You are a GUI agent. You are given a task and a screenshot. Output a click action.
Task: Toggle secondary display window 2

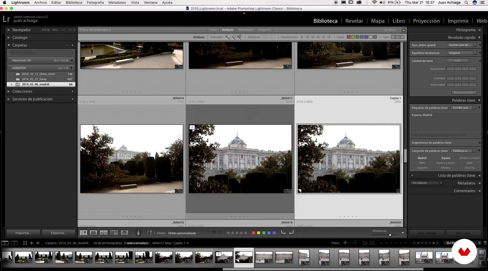pos(14,243)
